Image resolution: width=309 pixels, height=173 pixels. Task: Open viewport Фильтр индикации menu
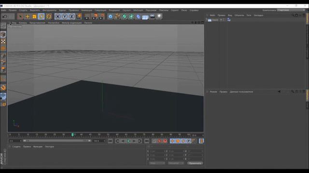click(71, 23)
